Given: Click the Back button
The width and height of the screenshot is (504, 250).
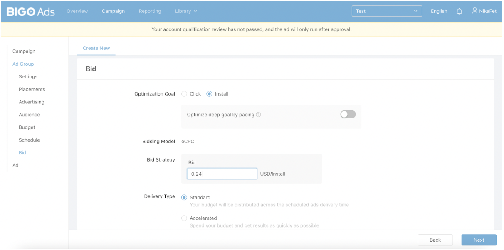Looking at the screenshot, I should pyautogui.click(x=435, y=240).
